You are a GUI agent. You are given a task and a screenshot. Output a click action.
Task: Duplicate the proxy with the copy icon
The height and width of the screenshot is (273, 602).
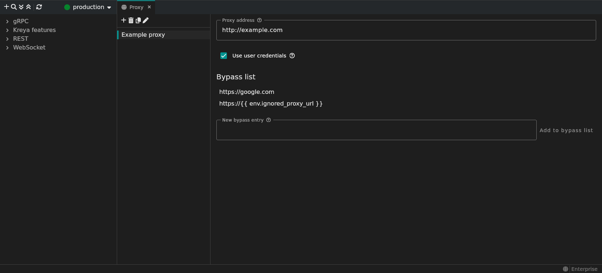point(138,20)
